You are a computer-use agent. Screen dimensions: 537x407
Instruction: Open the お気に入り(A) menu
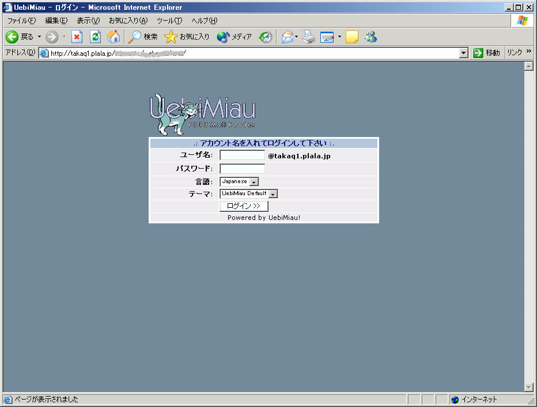tap(128, 21)
